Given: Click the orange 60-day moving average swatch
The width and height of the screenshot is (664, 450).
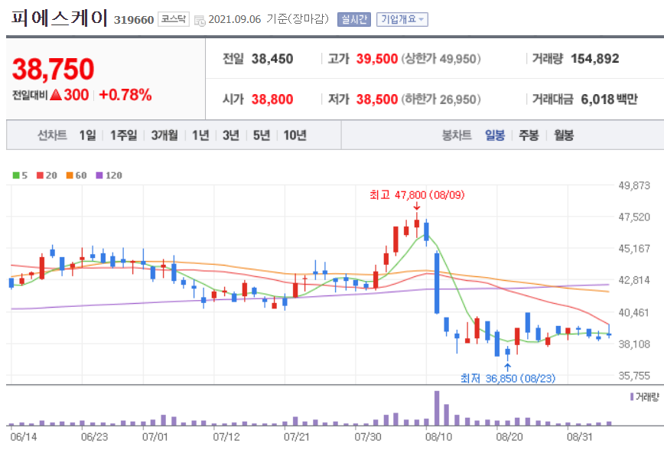Looking at the screenshot, I should [x=70, y=175].
